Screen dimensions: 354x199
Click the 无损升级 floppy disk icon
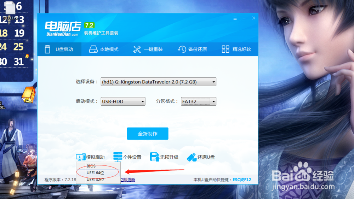click(x=154, y=157)
